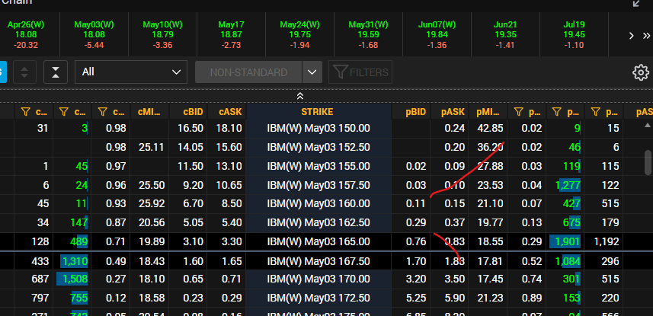The width and height of the screenshot is (653, 316).
Task: Select strike IBM(W) May03 165.00
Action: click(318, 241)
